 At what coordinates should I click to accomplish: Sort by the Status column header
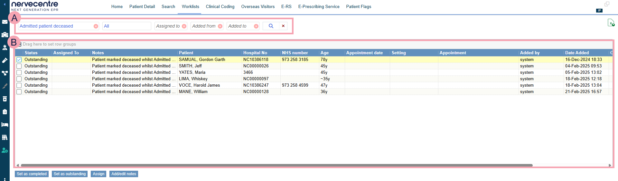(37, 53)
